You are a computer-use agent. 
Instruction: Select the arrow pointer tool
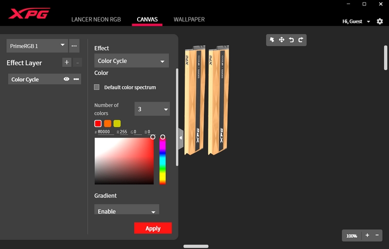pos(272,40)
